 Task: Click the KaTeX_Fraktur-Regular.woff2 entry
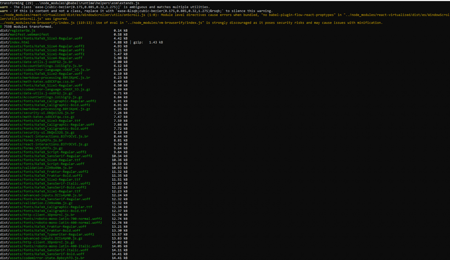pyautogui.click(x=44, y=172)
